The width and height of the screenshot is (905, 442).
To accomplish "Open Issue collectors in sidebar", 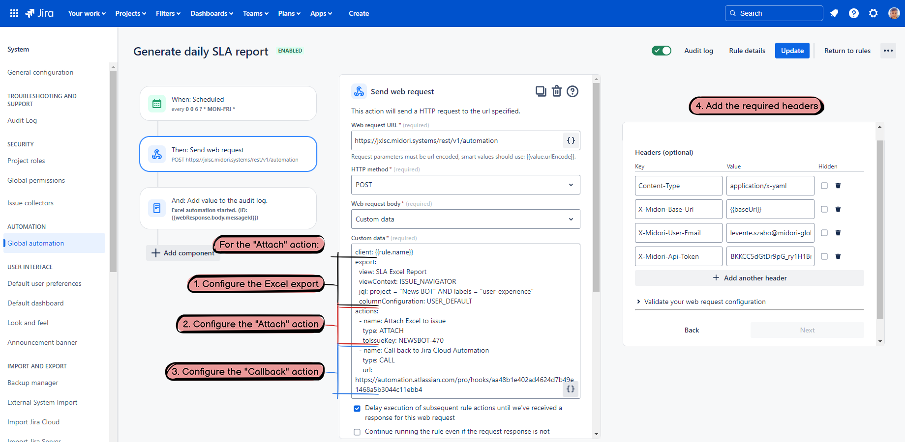I will coord(30,203).
